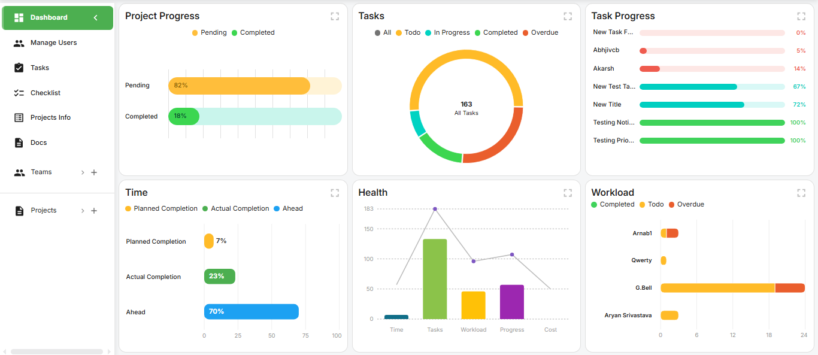818x355 pixels.
Task: Toggle Ahead legend in Time card
Action: pos(288,209)
